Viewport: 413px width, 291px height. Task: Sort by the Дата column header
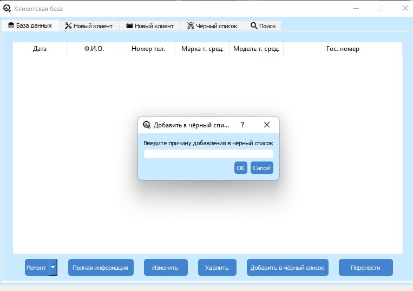[x=40, y=49]
